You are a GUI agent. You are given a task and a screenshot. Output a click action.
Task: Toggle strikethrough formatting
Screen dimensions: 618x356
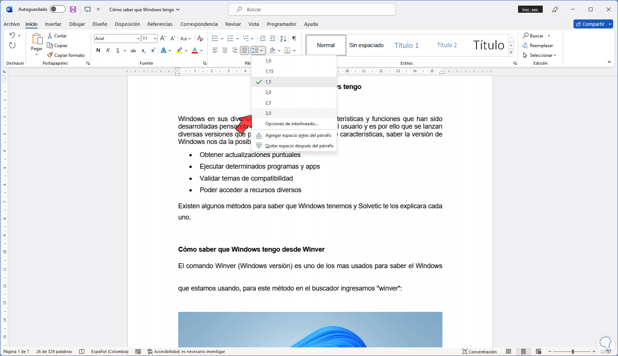133,50
